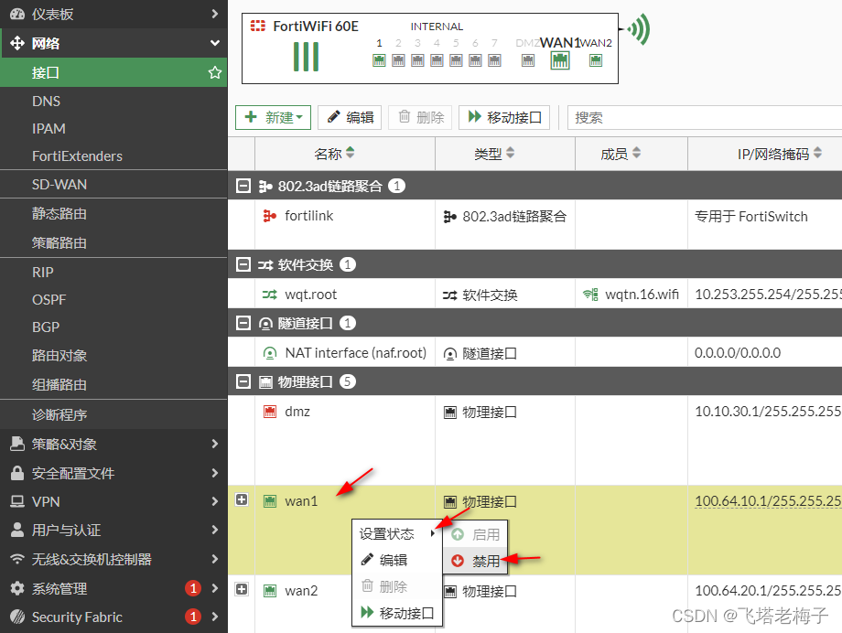Choose 编辑 in the context menu

[397, 560]
